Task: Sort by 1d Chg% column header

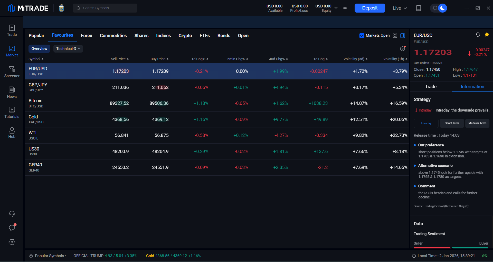Action: click(x=200, y=59)
